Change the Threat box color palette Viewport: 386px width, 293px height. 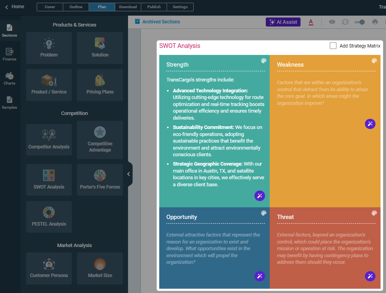pos(374,213)
